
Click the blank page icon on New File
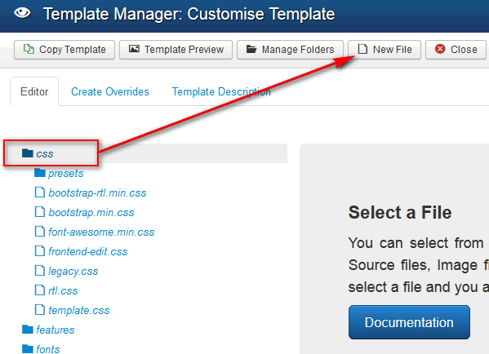362,49
